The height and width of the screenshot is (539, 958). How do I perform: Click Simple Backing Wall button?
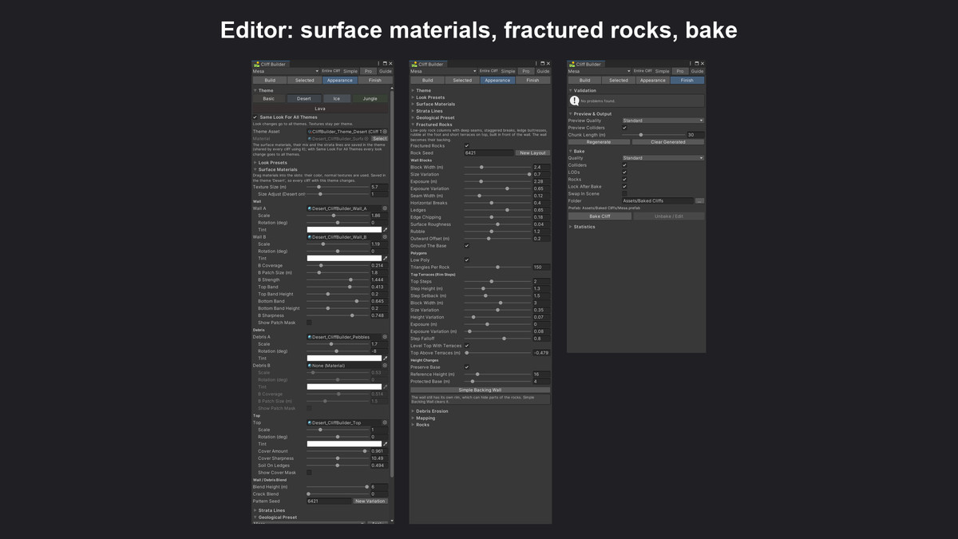(480, 390)
